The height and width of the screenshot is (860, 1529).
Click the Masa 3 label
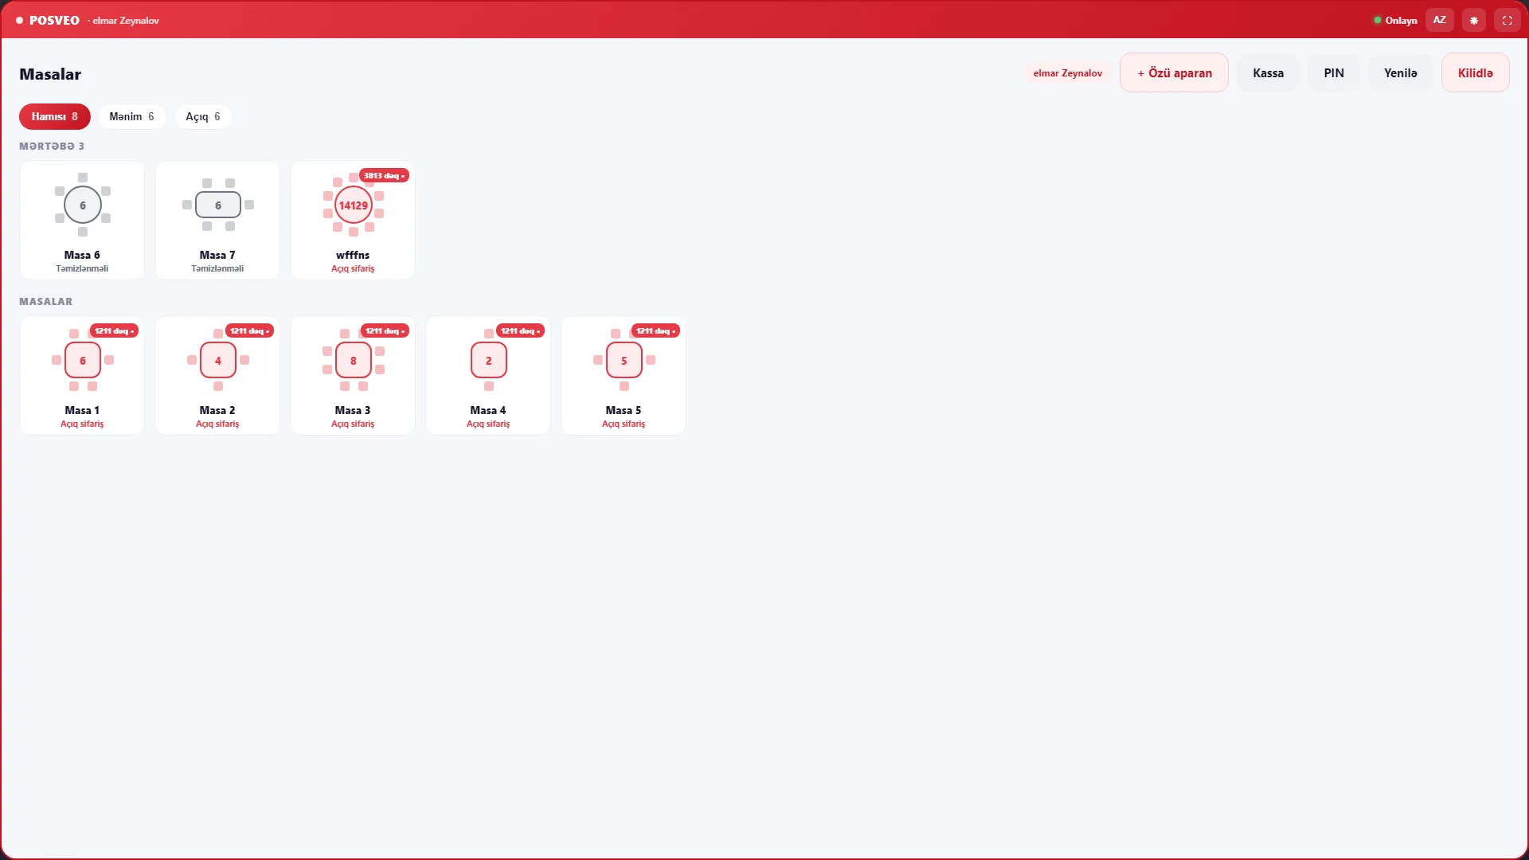(x=353, y=411)
